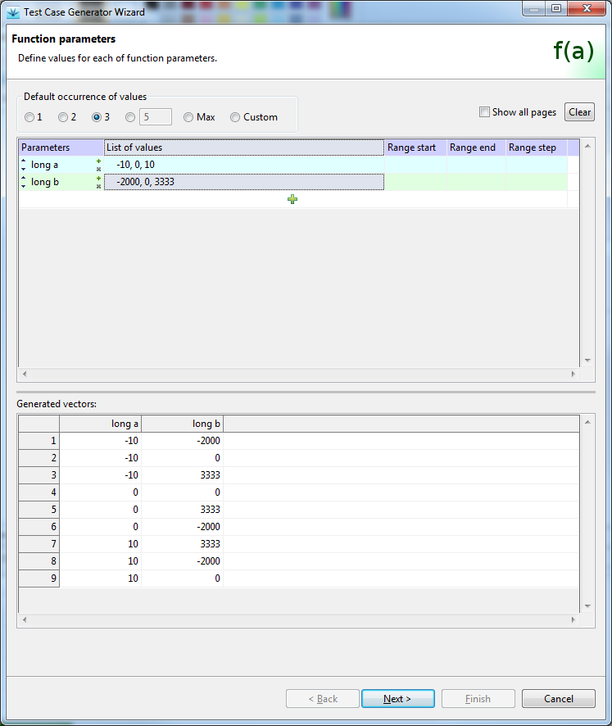Enable the Show all pages checkbox

click(484, 112)
